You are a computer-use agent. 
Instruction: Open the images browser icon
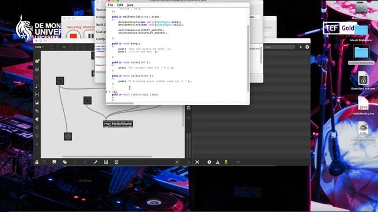pos(37,102)
